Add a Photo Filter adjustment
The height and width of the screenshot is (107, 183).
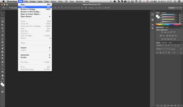[x=170, y=36]
